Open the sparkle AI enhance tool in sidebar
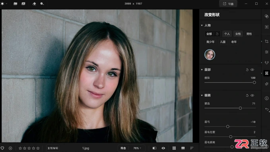 (266, 84)
